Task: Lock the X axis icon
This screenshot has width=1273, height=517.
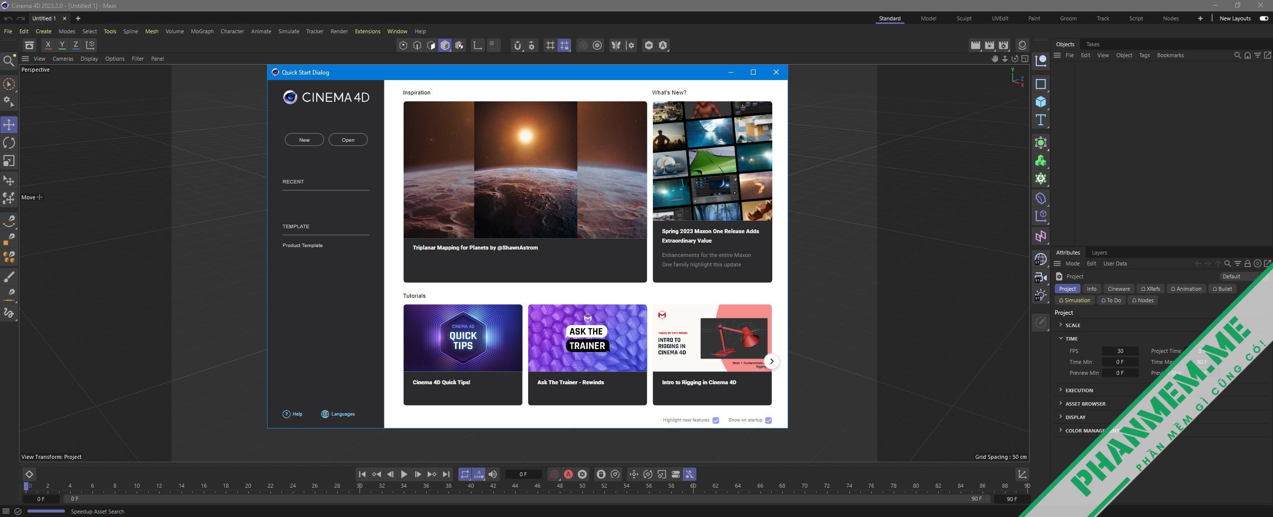Action: (48, 45)
